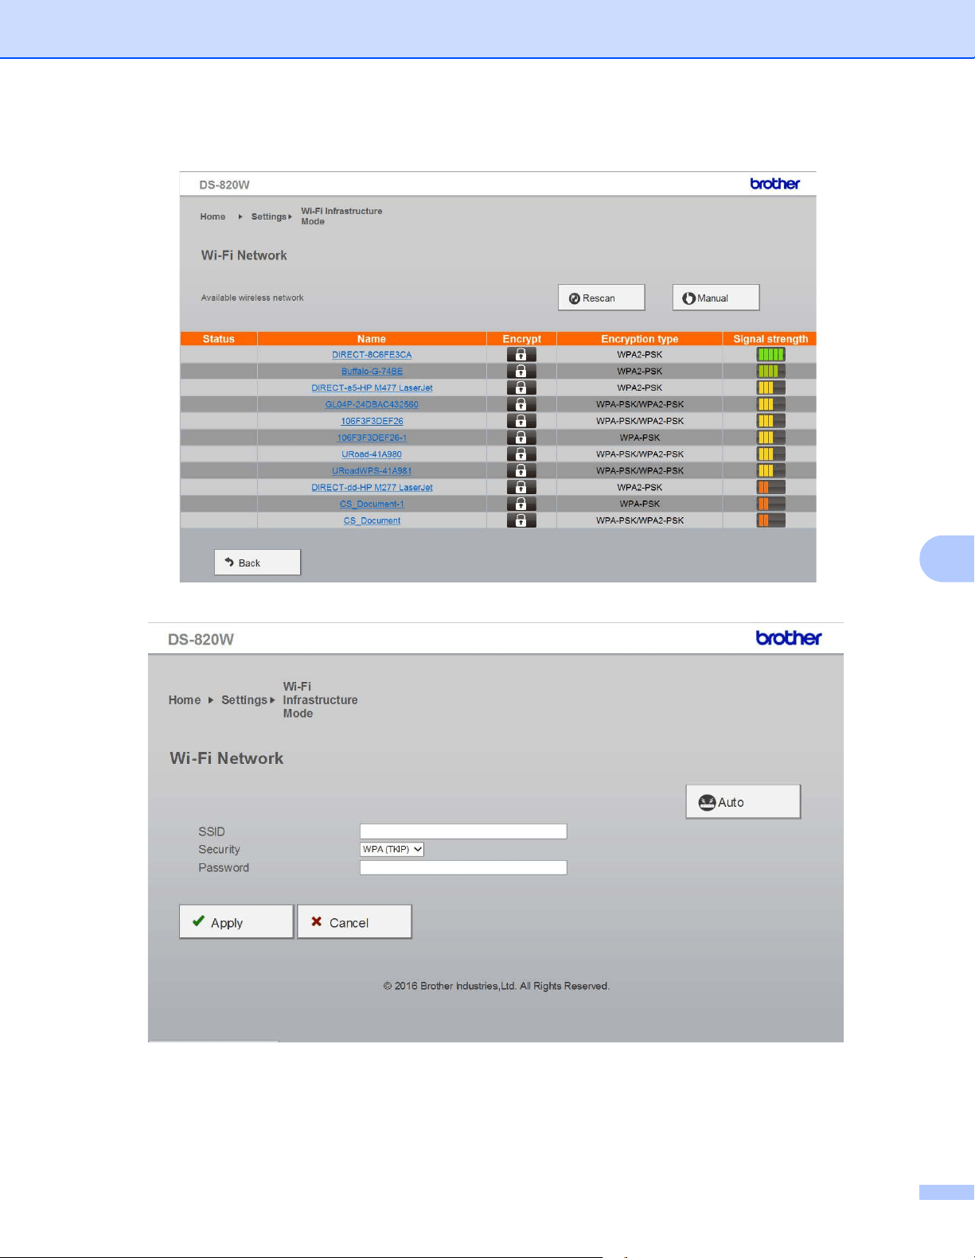
Task: Click lock icon for URoad-41A980
Action: tap(521, 454)
